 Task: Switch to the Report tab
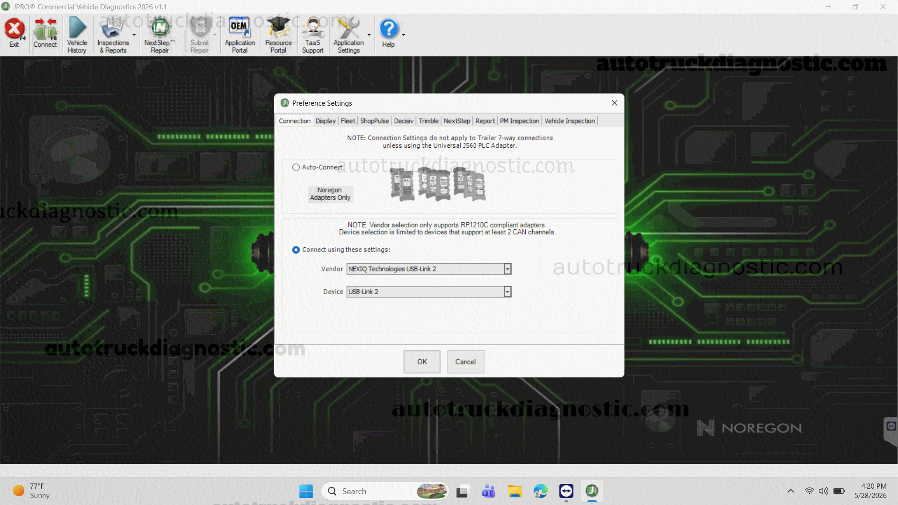(x=485, y=121)
